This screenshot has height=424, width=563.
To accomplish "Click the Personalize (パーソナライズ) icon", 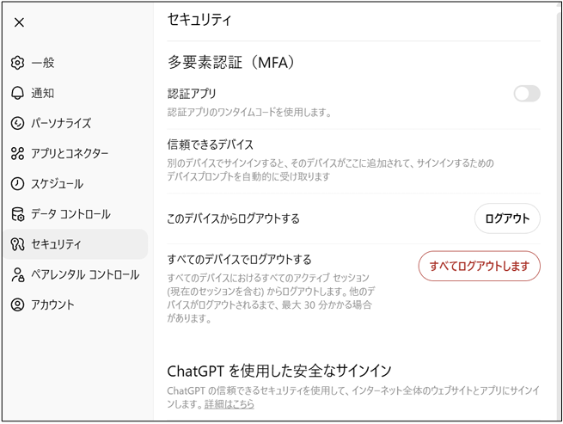I will [17, 123].
